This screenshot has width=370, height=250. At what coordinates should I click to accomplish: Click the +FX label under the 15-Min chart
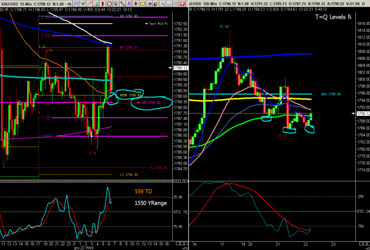pos(185,248)
